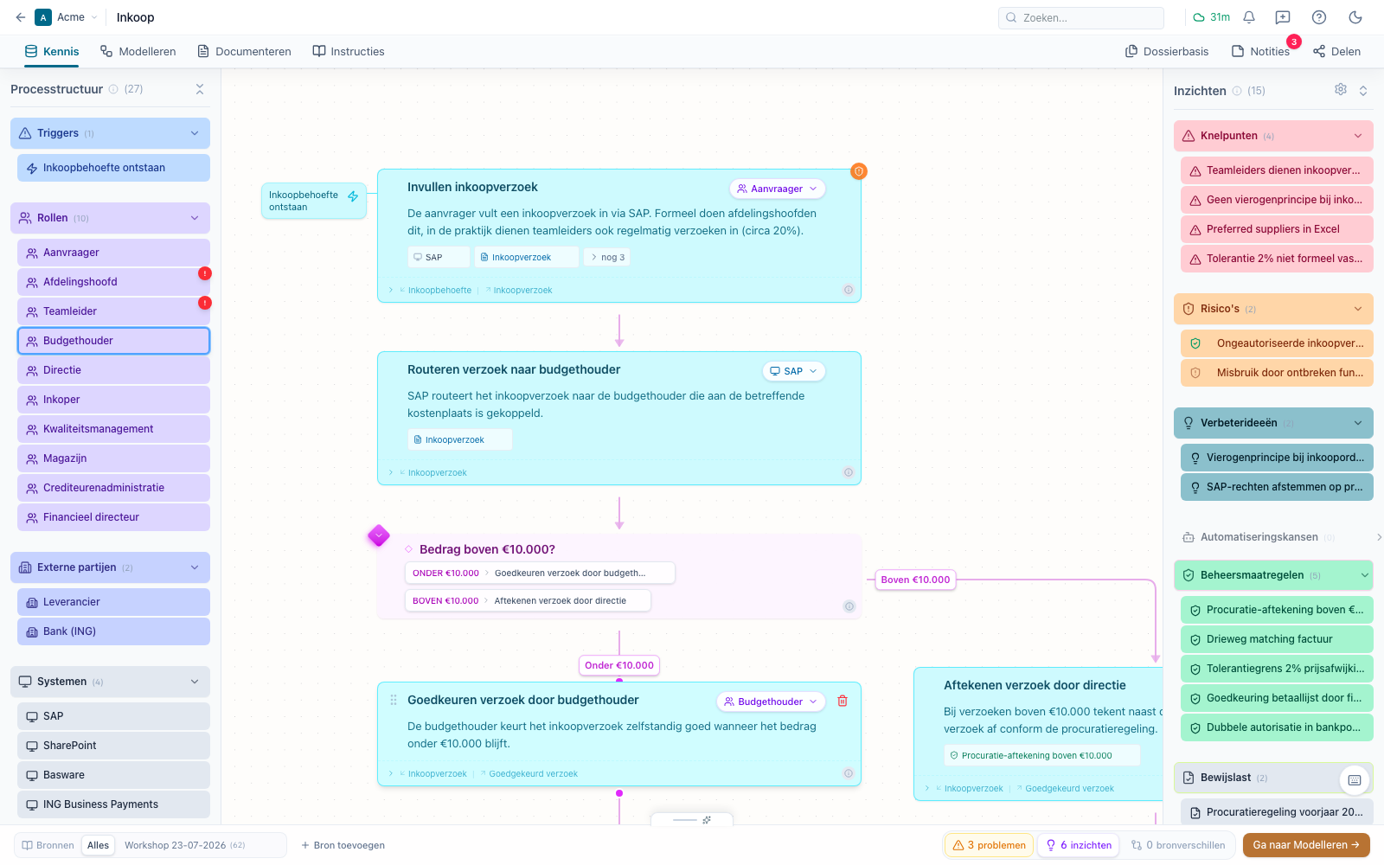Click the orange warning badge on Invullen inkoopverzoek
1384x865 pixels.
858,171
